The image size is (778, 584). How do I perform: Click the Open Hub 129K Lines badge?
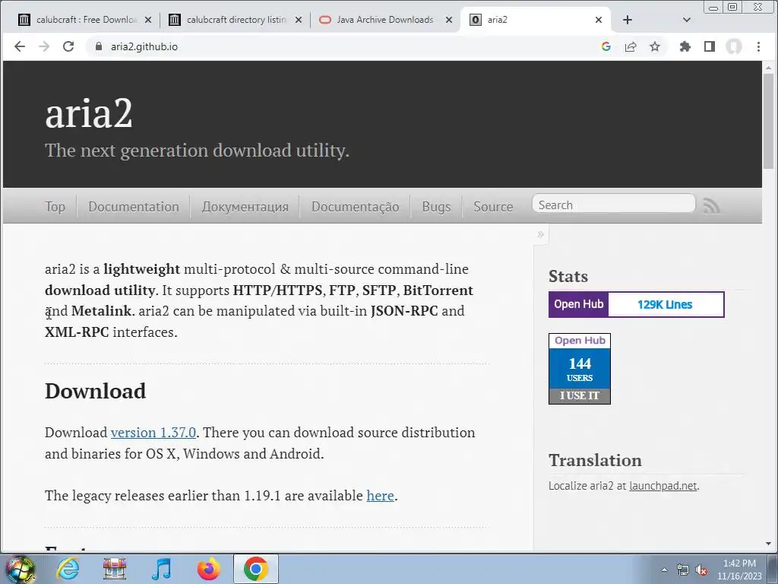coord(636,304)
